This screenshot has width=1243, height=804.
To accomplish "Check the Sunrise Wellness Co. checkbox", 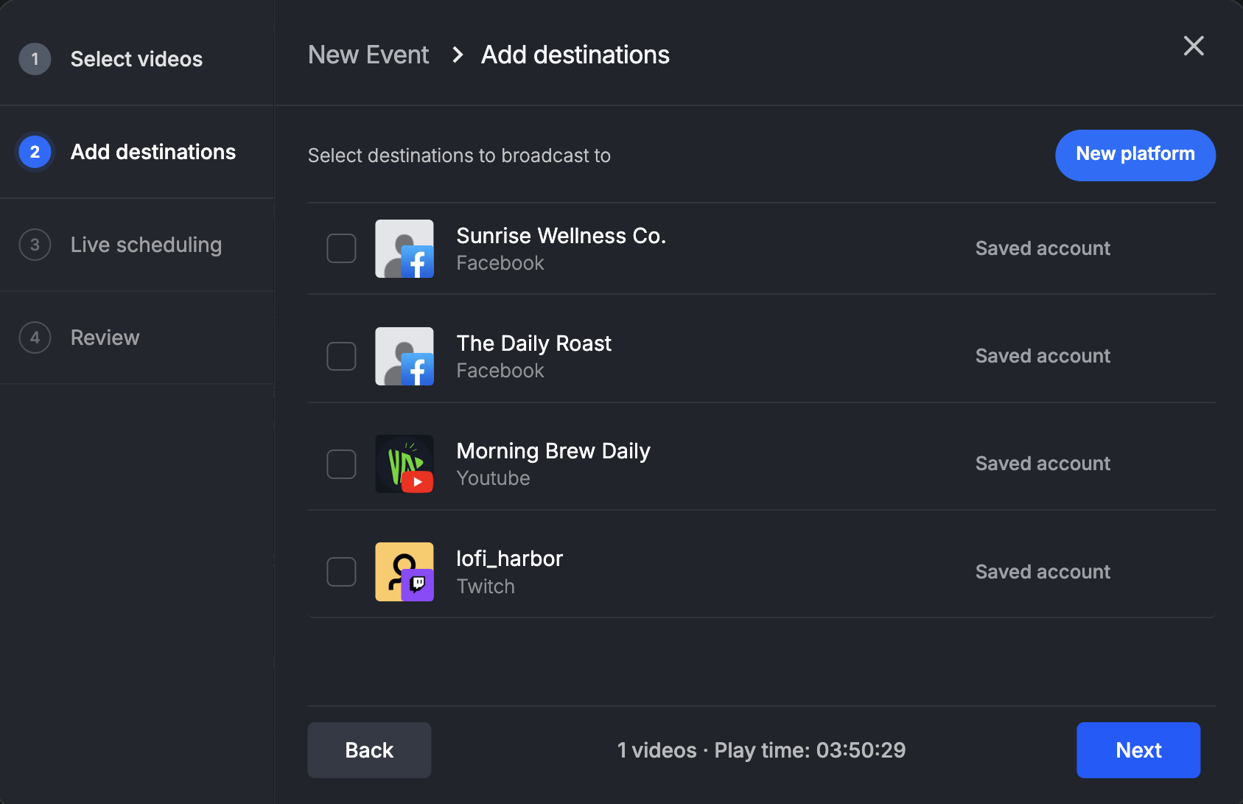I will pos(341,248).
